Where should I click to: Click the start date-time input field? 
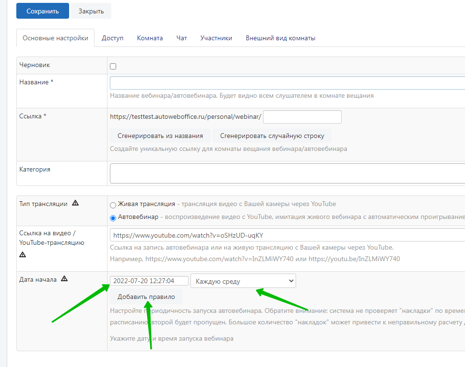coord(149,281)
